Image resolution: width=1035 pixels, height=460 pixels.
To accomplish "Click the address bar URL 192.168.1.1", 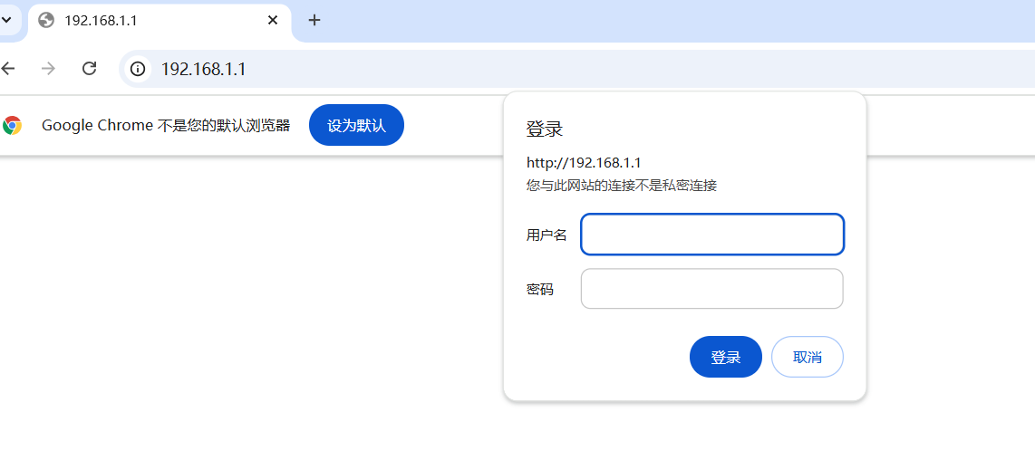I will pyautogui.click(x=203, y=69).
